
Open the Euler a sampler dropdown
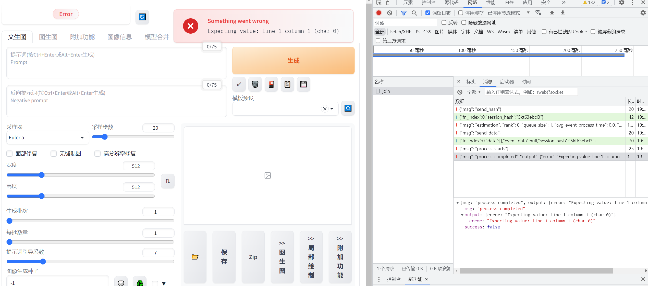(x=47, y=138)
